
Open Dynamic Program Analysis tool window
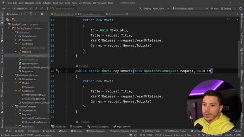tap(123, 131)
